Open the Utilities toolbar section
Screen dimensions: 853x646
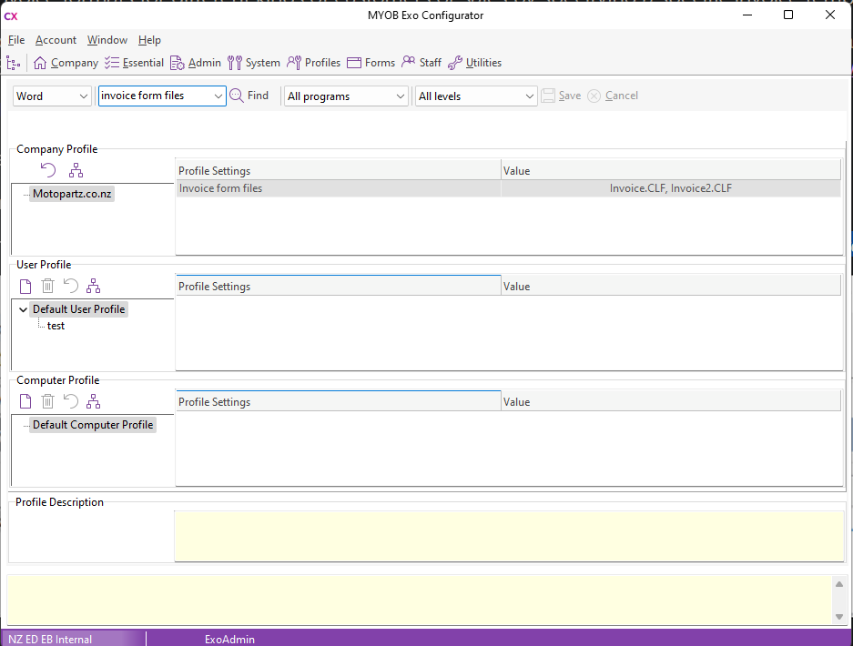pos(474,63)
